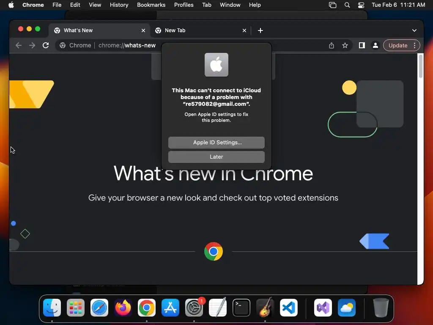Close the What's New tab
The image size is (433, 325).
[143, 30]
